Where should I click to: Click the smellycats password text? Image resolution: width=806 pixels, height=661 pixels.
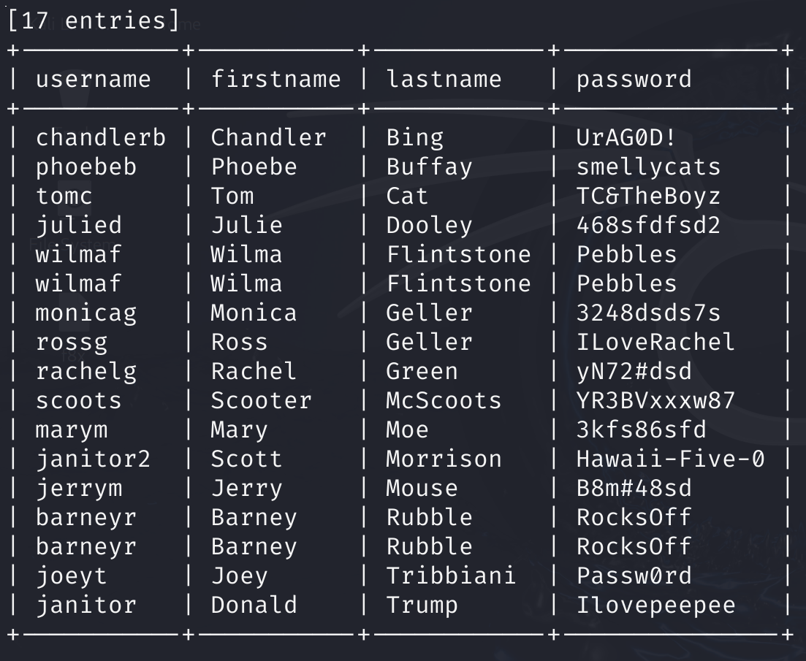[x=648, y=167]
